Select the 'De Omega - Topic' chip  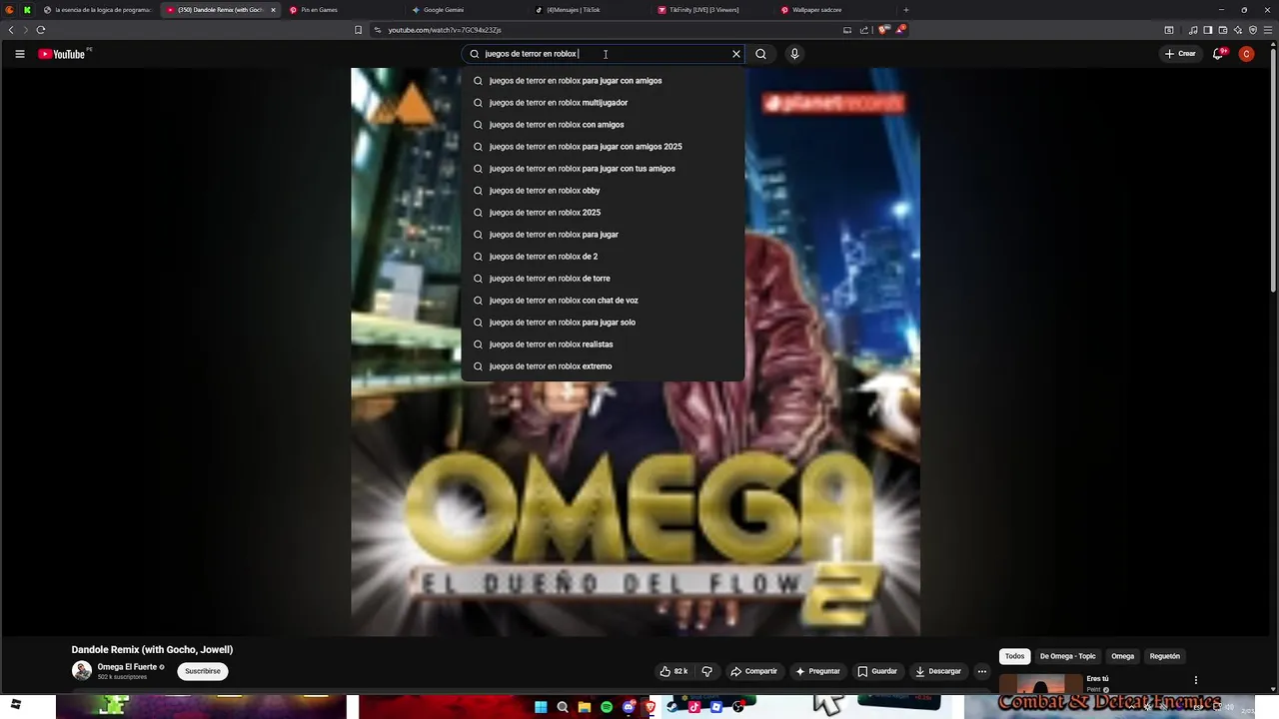click(1067, 656)
